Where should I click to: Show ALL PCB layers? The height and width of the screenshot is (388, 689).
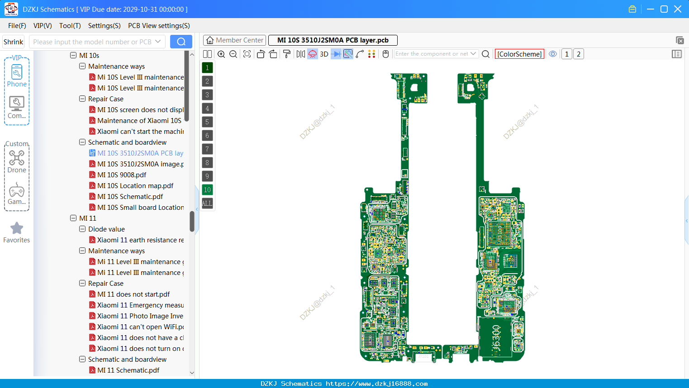(x=207, y=203)
